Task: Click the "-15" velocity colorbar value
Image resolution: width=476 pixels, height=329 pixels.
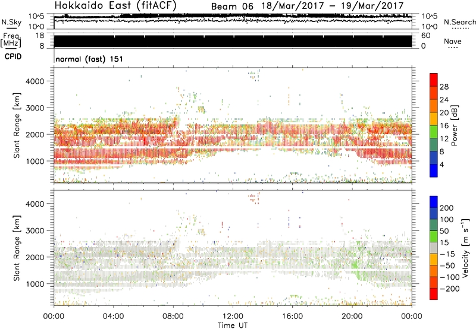Action: coord(447,254)
